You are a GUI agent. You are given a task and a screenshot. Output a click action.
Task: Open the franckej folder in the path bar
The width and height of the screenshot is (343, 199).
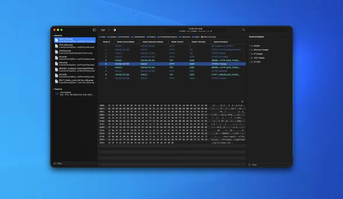pos(112,37)
